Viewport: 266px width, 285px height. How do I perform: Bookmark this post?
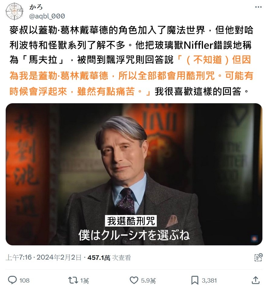pos(195,280)
